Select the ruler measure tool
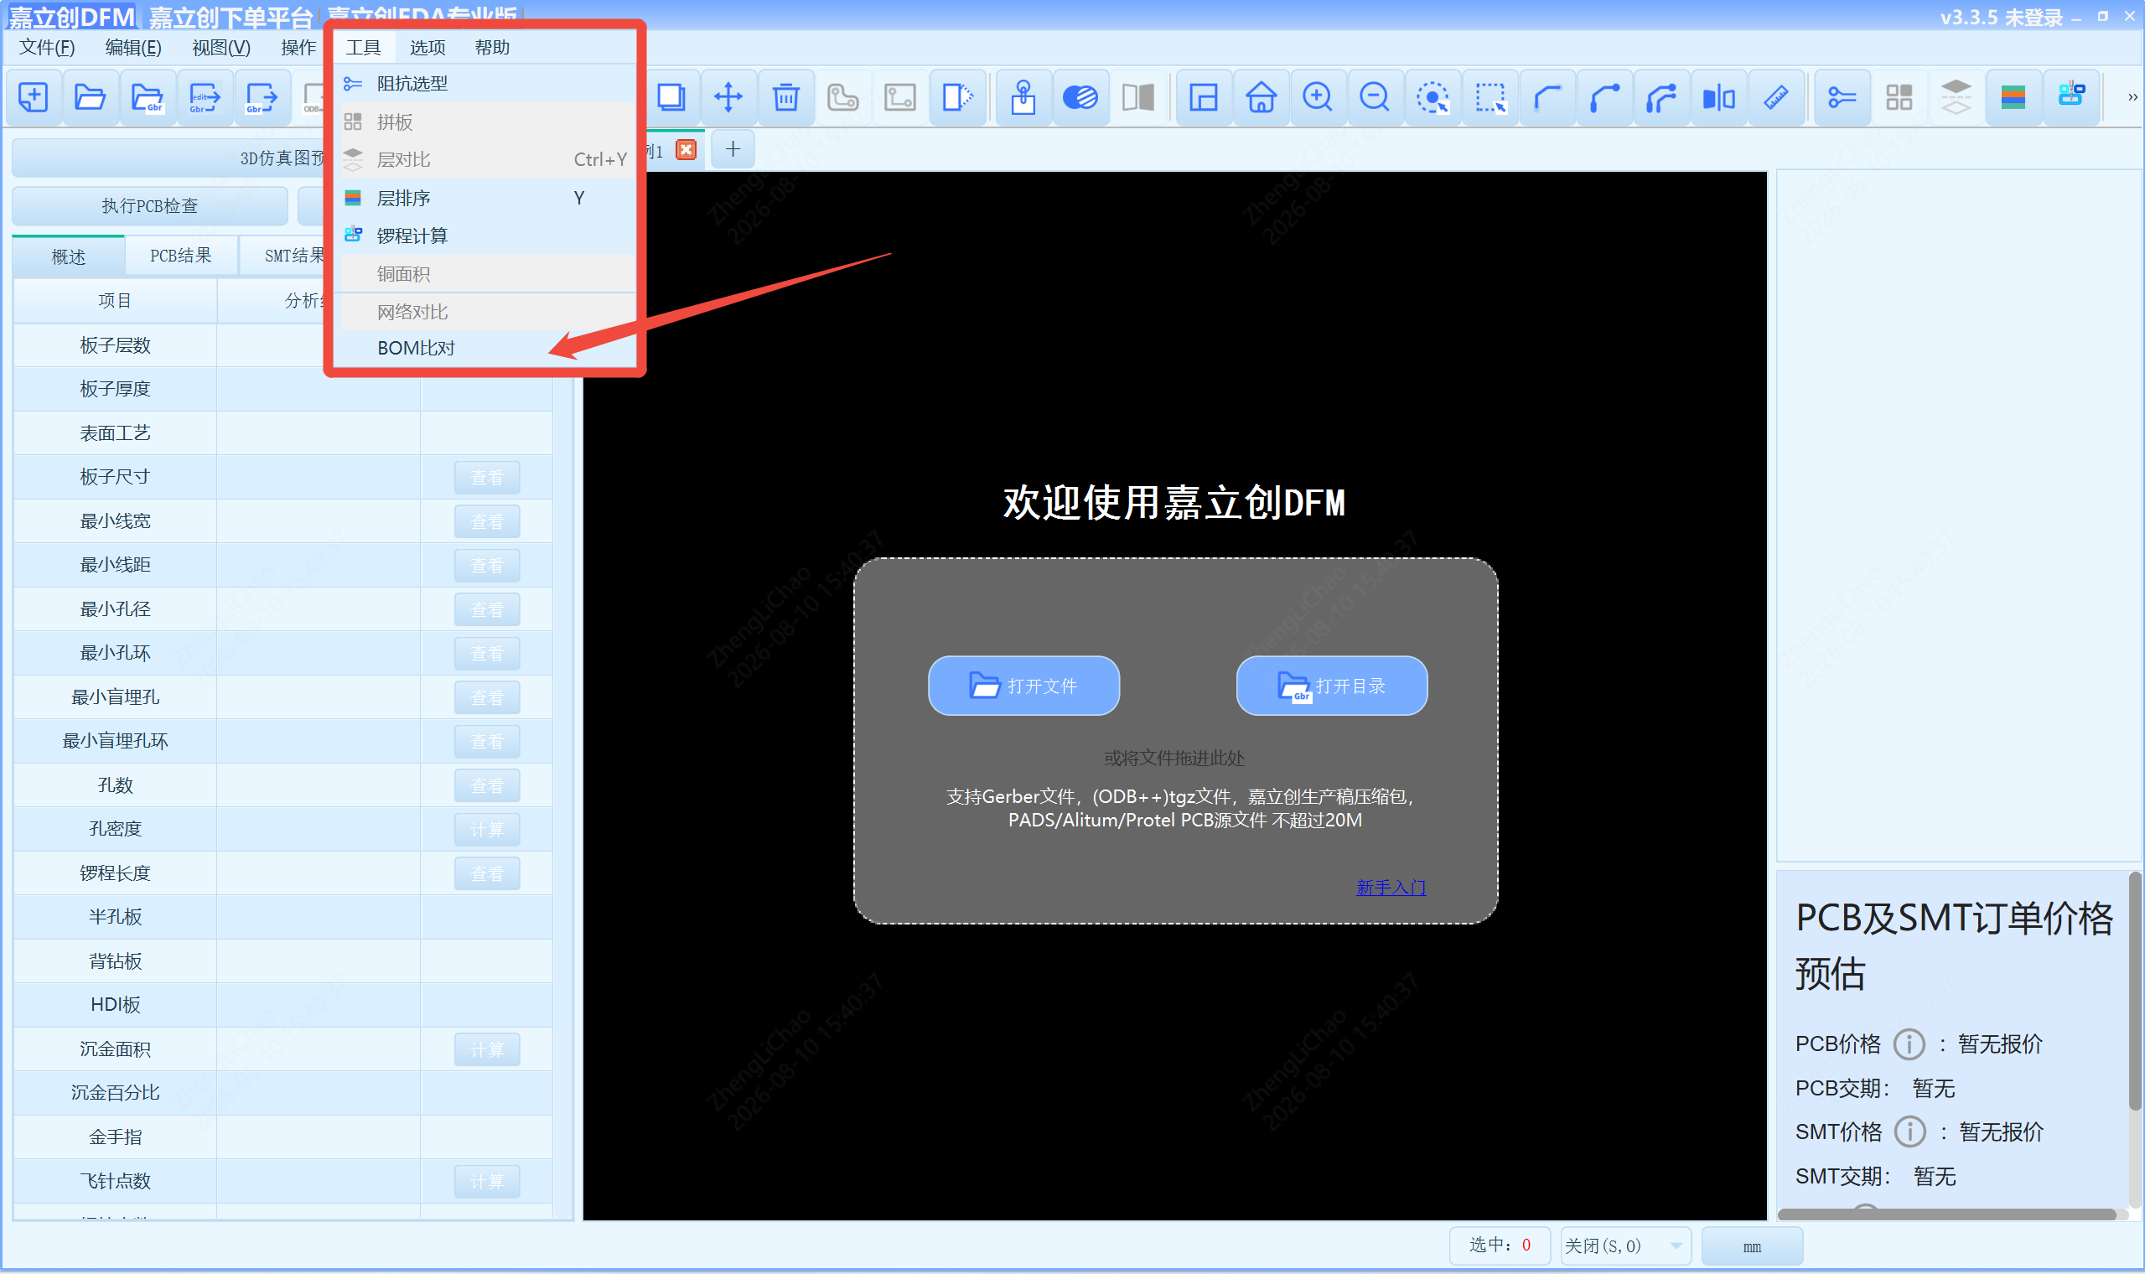Image resolution: width=2145 pixels, height=1274 pixels. click(x=1776, y=97)
